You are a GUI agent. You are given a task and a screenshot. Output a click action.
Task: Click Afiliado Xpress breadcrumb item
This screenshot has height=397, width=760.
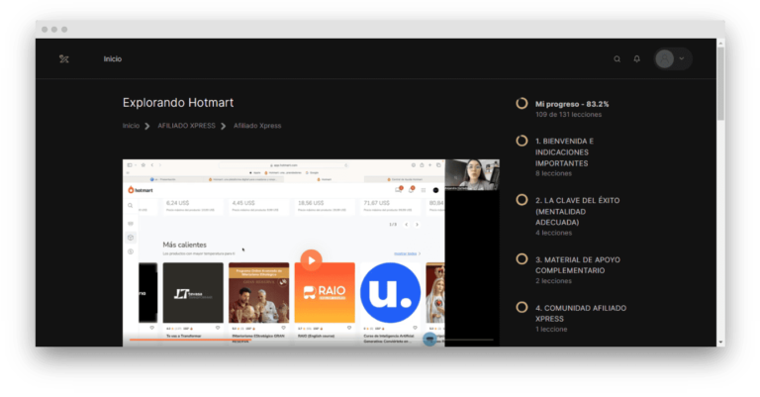point(257,126)
